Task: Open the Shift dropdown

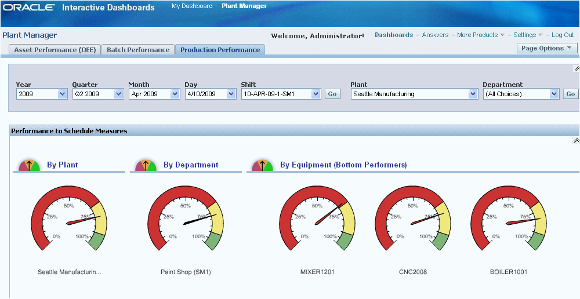Action: click(316, 94)
